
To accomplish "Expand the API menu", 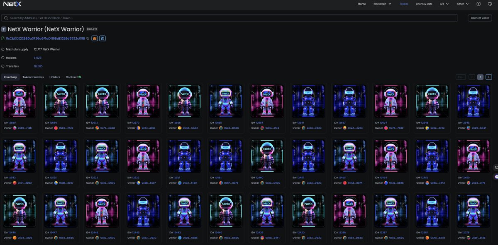I will click(444, 4).
